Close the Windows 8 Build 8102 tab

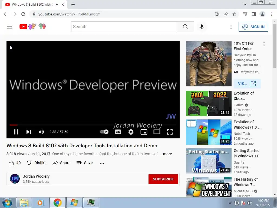63,5
